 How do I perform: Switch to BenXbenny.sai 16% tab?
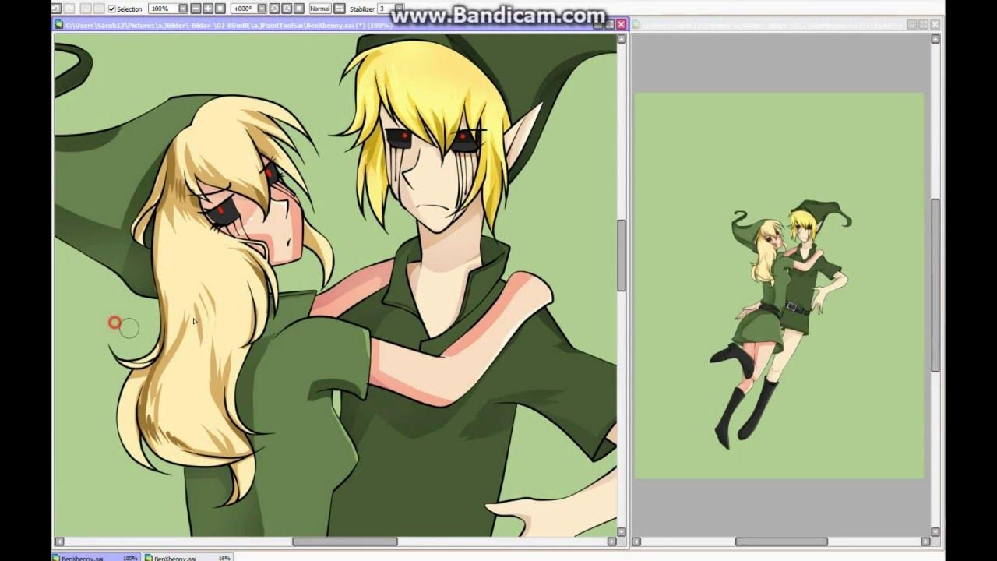click(x=188, y=557)
